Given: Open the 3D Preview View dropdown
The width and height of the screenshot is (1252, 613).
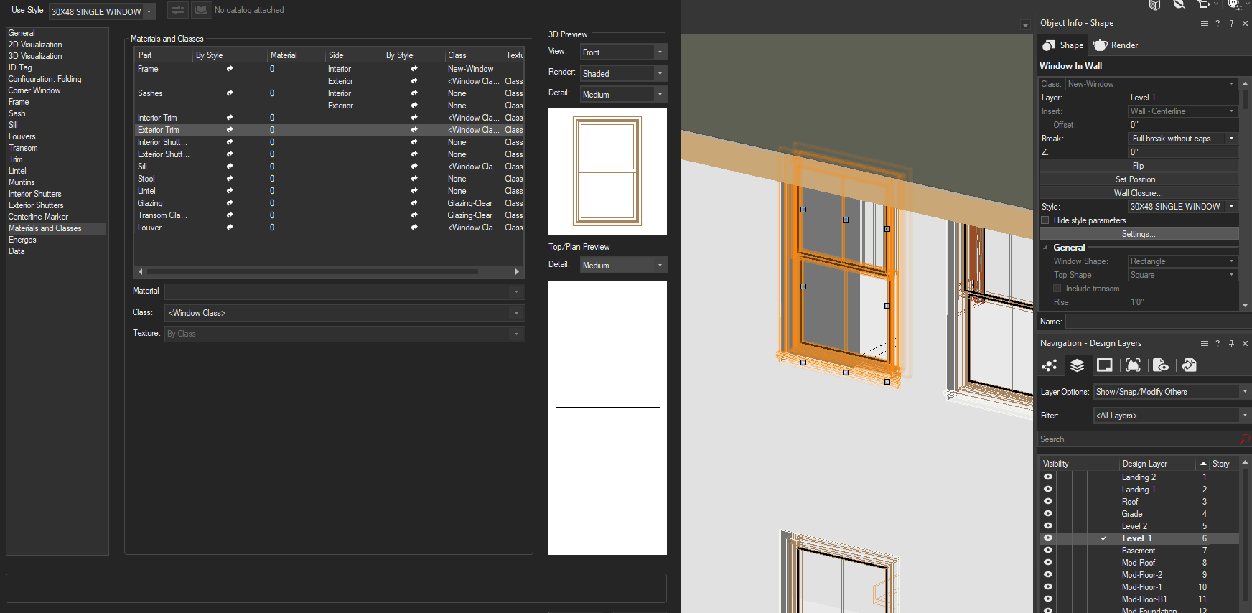Looking at the screenshot, I should pyautogui.click(x=623, y=52).
